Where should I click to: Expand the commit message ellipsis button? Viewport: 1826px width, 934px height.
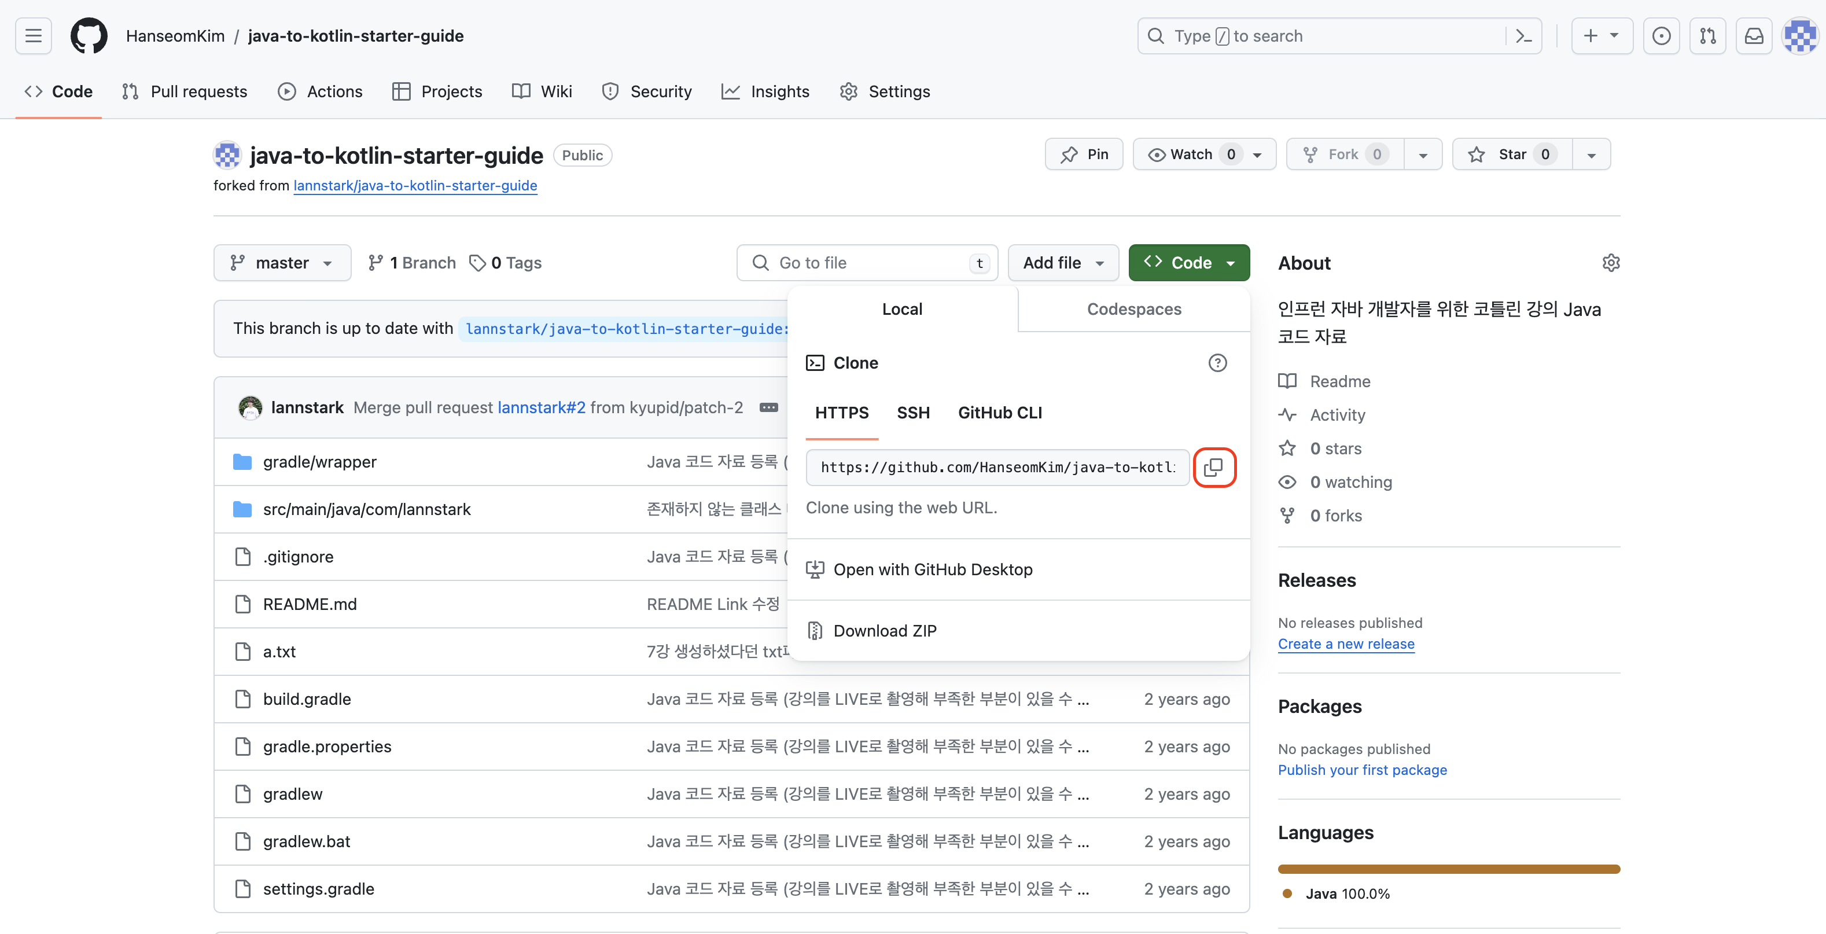click(x=768, y=408)
